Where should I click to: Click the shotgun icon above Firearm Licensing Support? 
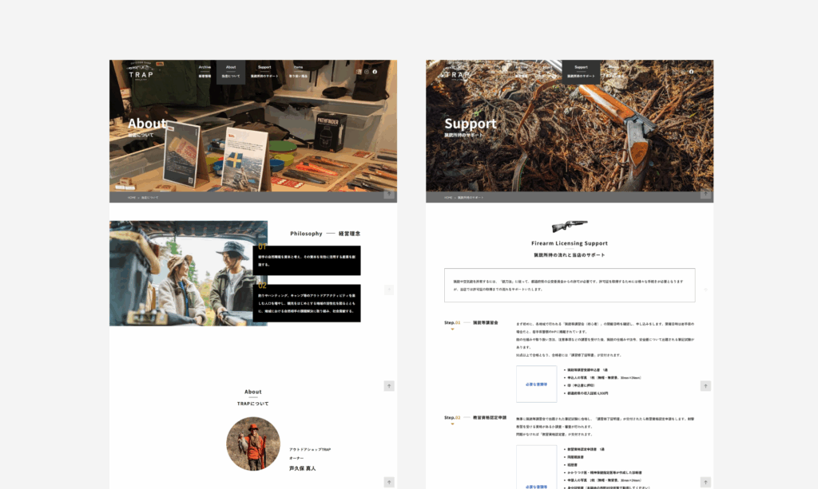click(570, 227)
